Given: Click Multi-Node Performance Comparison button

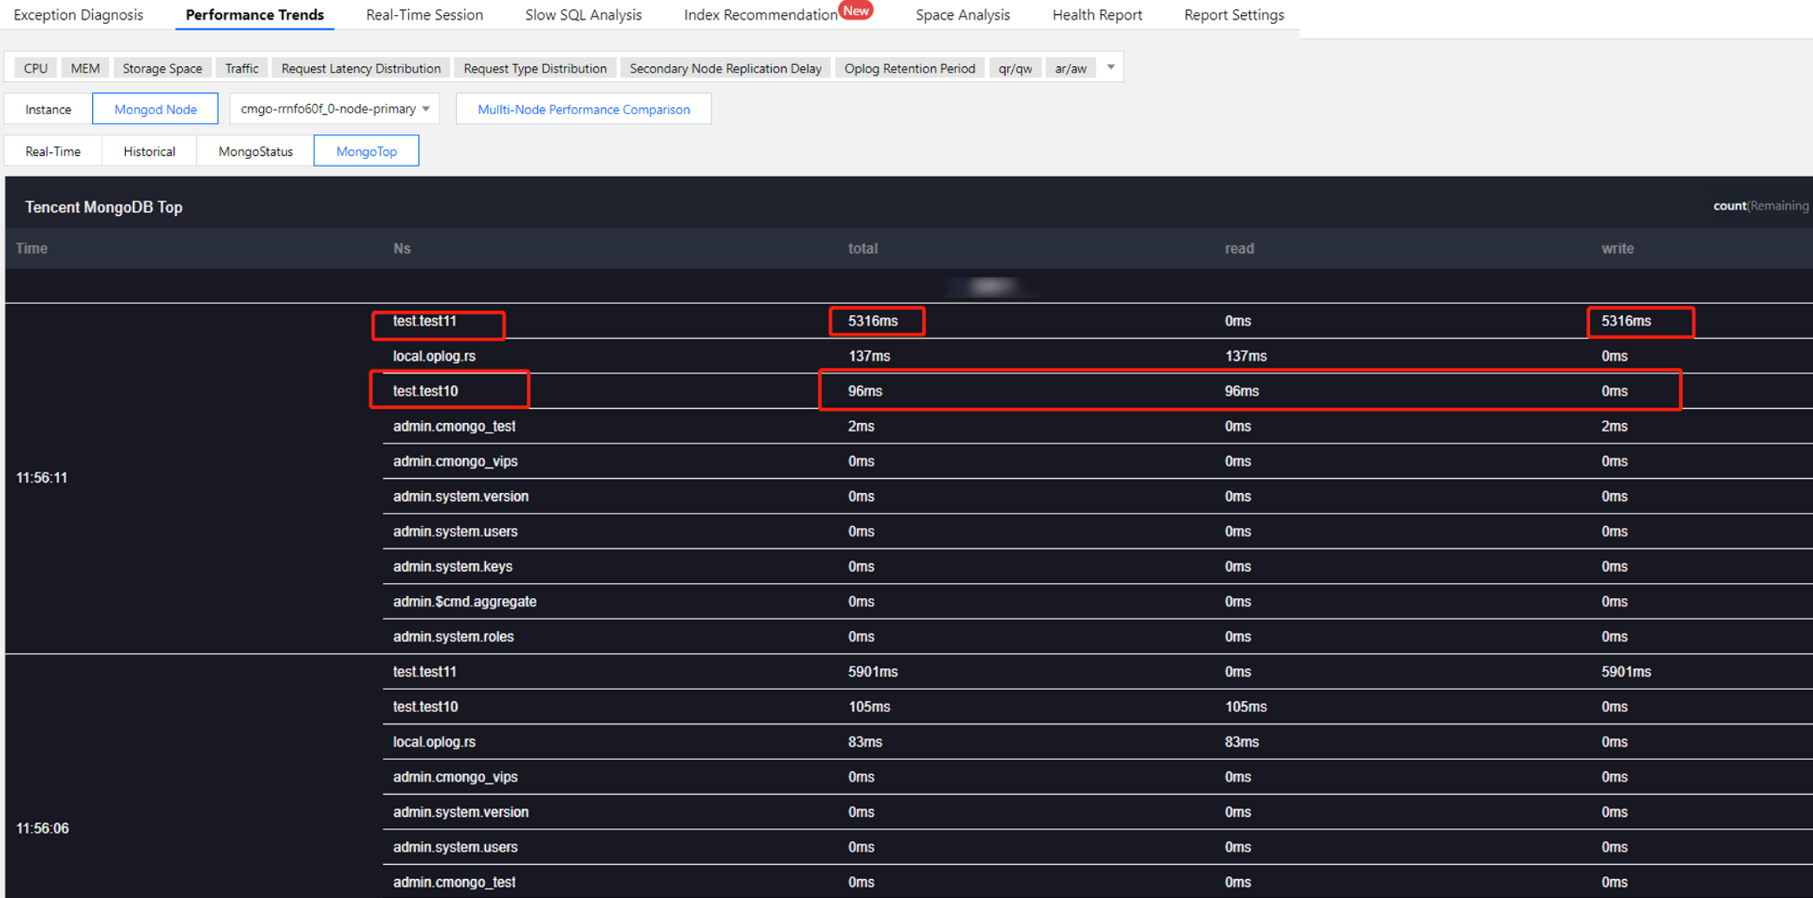Looking at the screenshot, I should click(x=584, y=109).
